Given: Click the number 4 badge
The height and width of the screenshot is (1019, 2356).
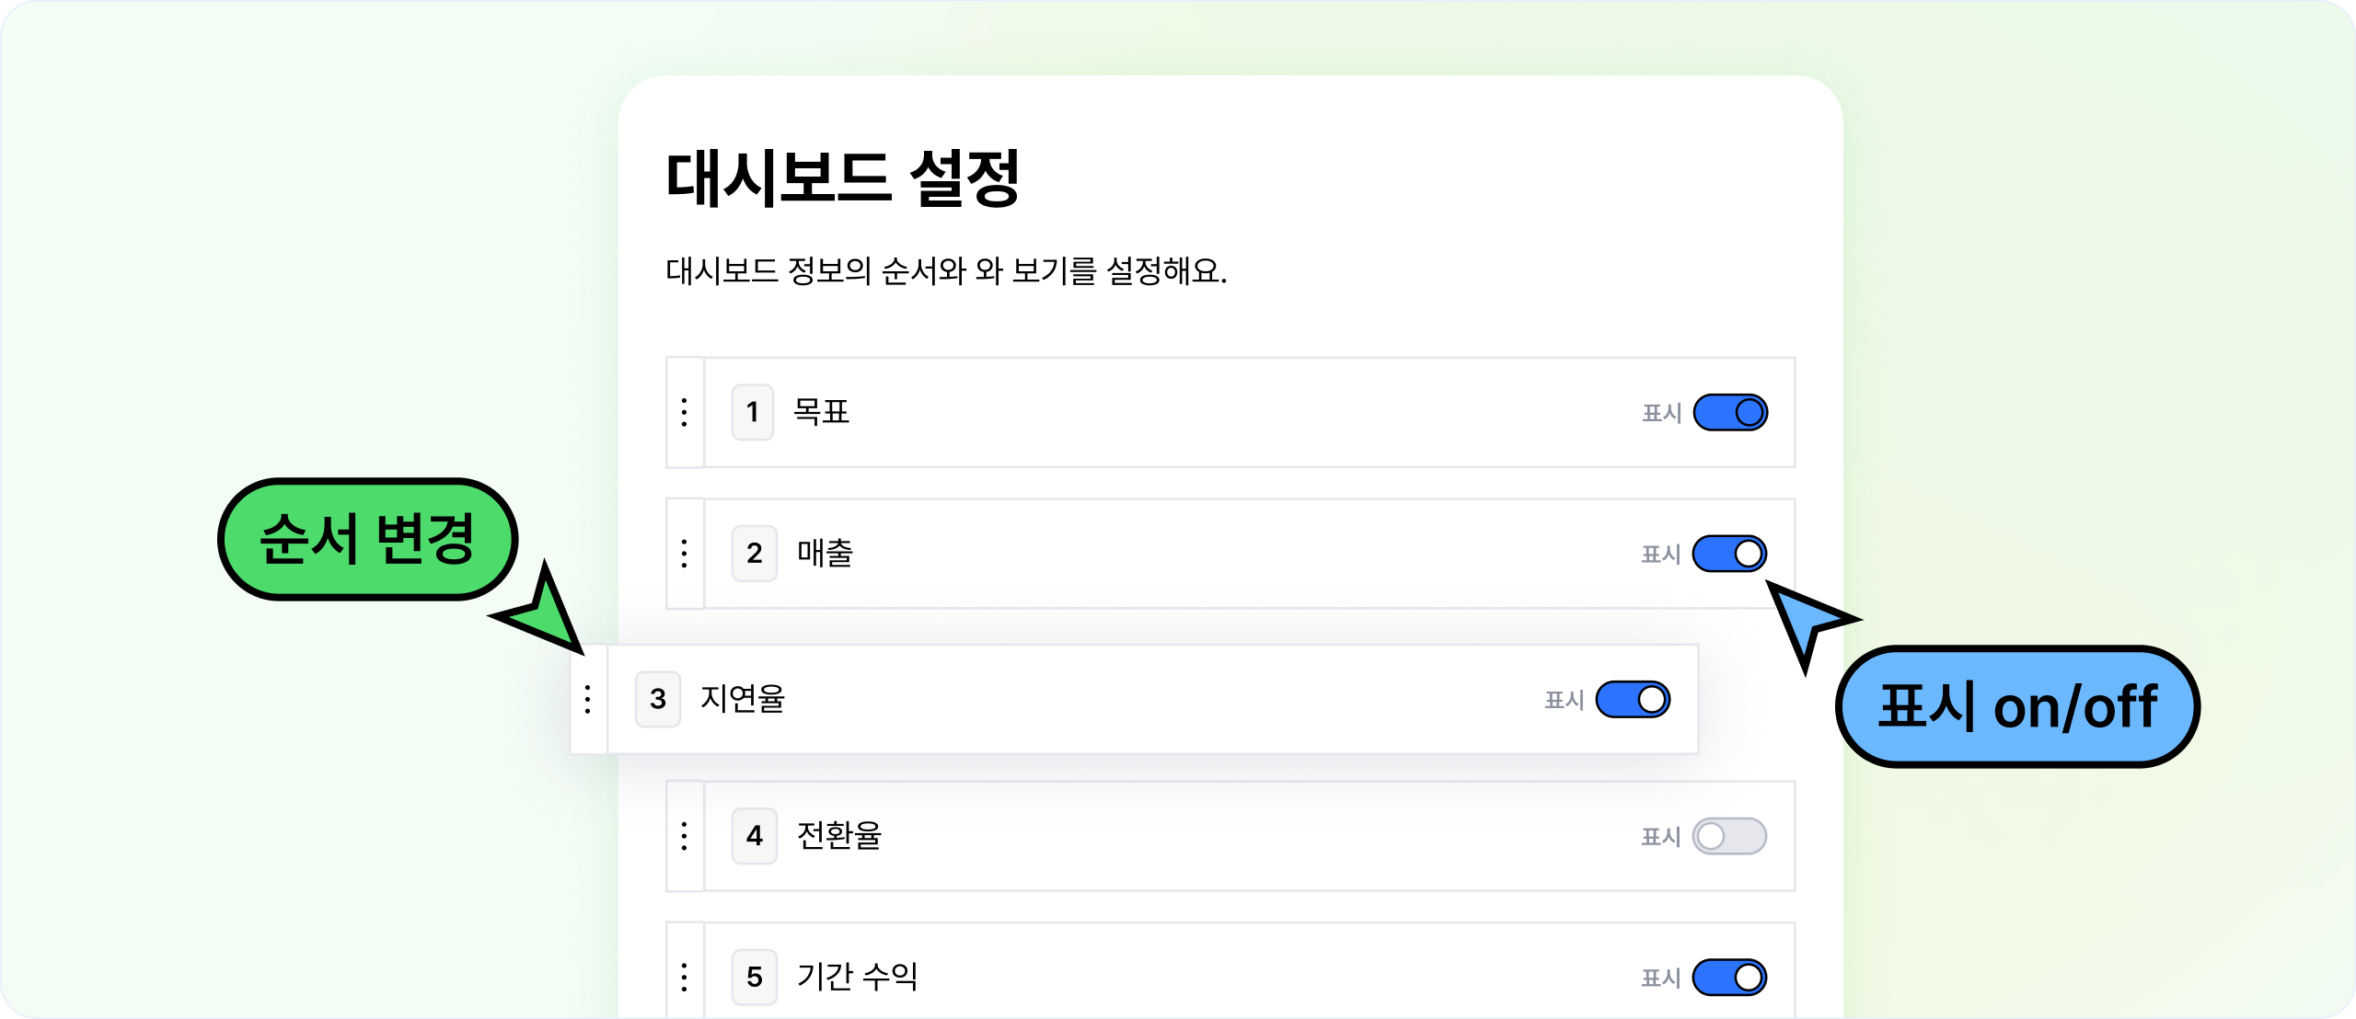Looking at the screenshot, I should 755,836.
